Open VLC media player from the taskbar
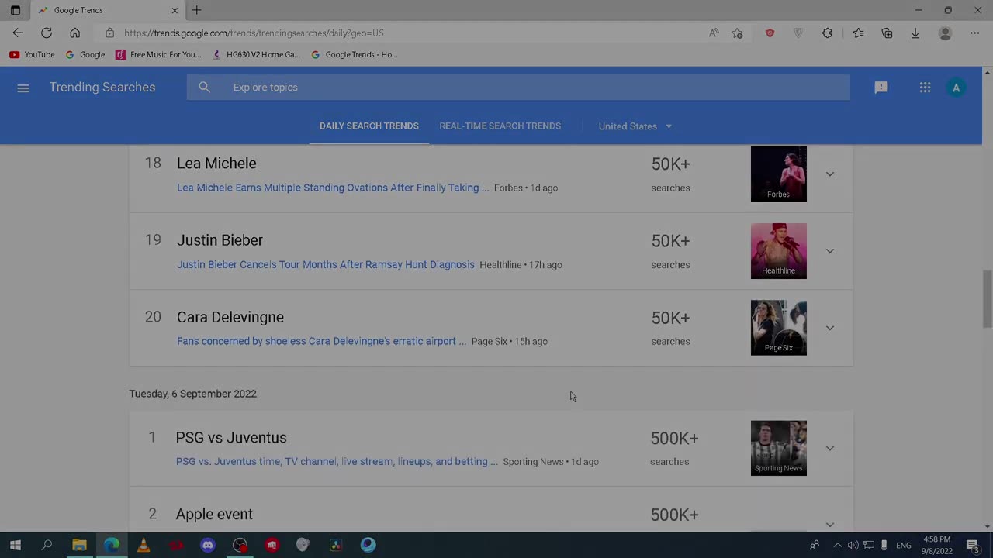 (144, 545)
